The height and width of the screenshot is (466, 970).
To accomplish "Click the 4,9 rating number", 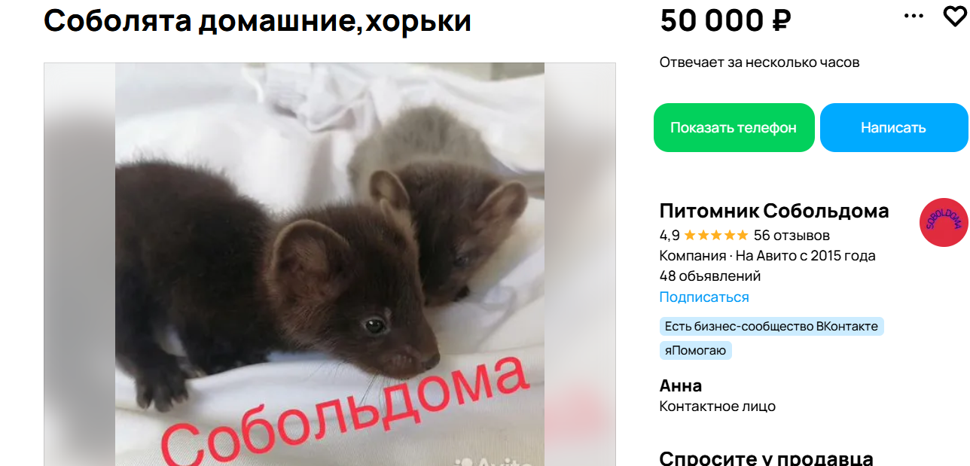I will click(670, 235).
